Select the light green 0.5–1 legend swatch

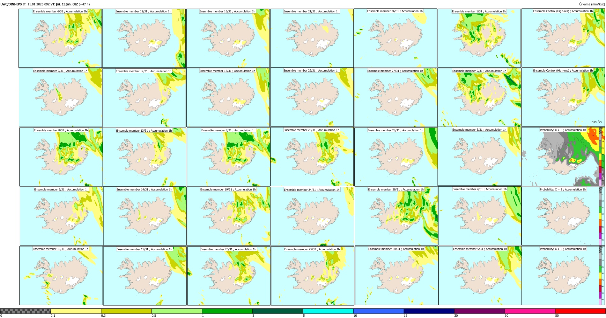177,311
